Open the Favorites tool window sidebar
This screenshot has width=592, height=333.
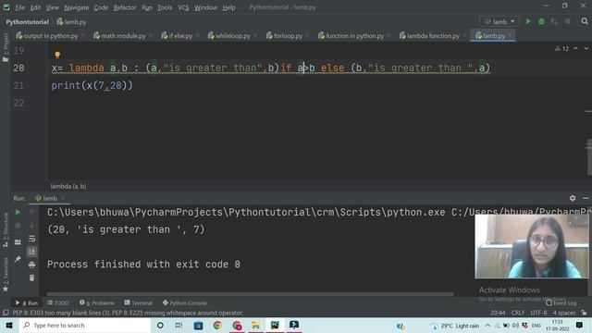point(6,275)
